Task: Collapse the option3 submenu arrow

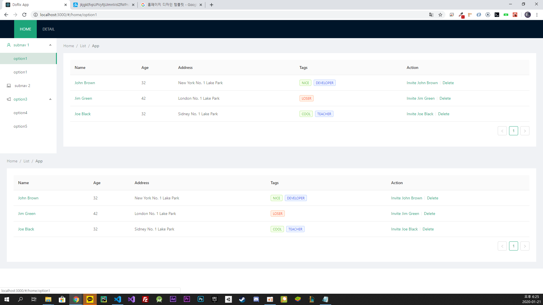Action: [50, 99]
